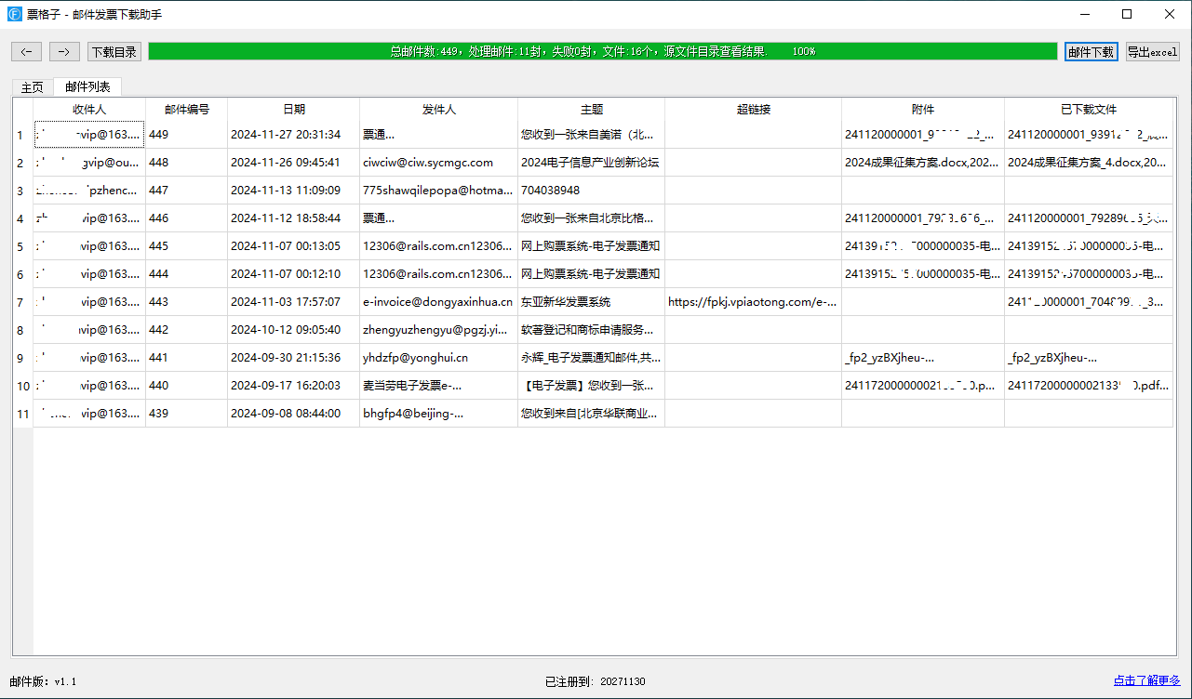Click the 发件人 column header
The image size is (1192, 699).
(438, 109)
